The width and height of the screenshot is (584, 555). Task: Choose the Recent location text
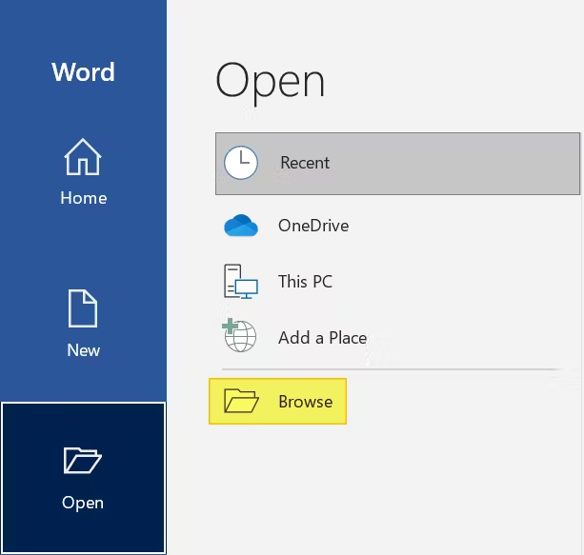tap(305, 163)
